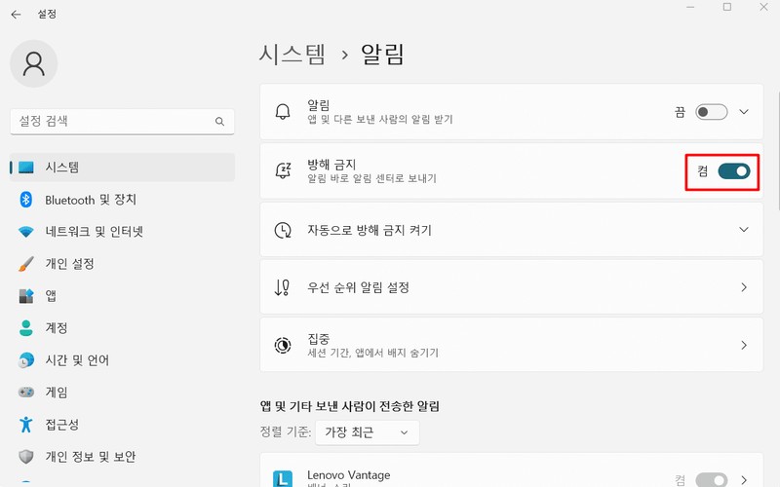Go to 네트워크 및 인터넷 settings
Screen dimensions: 780x487
point(123,232)
